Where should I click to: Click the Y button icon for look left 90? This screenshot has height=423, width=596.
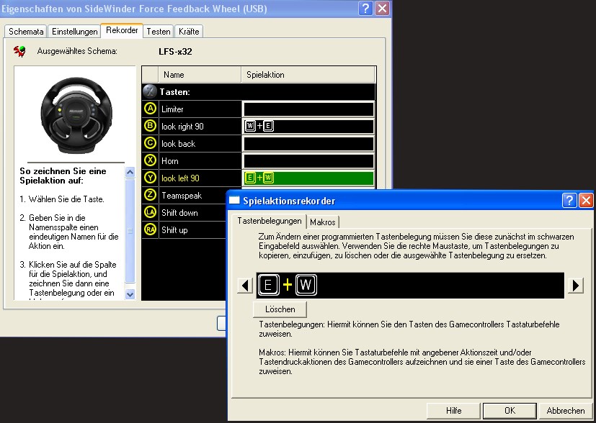[151, 178]
